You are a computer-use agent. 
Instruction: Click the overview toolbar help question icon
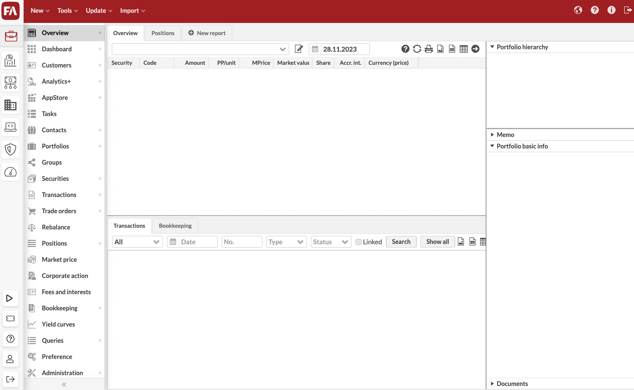[405, 49]
